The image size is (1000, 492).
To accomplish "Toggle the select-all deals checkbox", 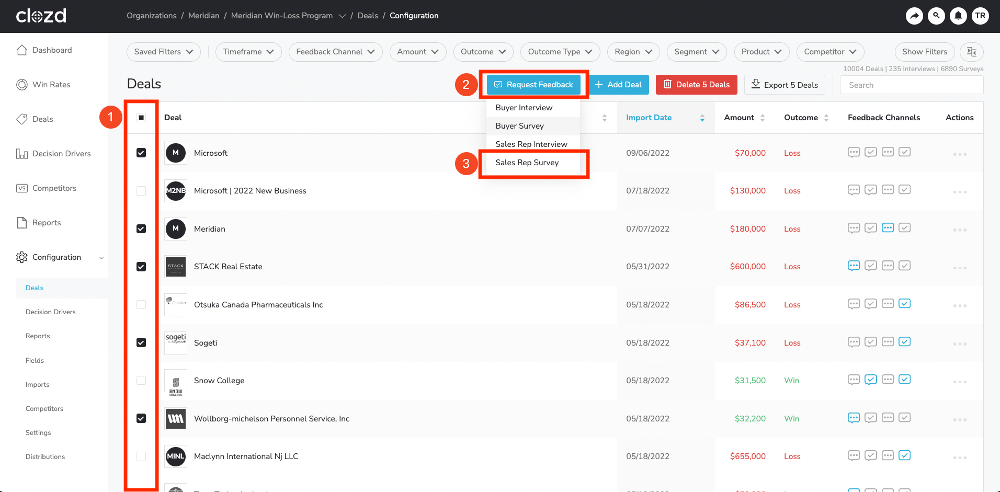I will (141, 118).
